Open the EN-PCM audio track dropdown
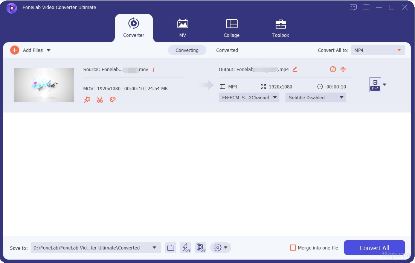This screenshot has width=415, height=263. [x=249, y=97]
